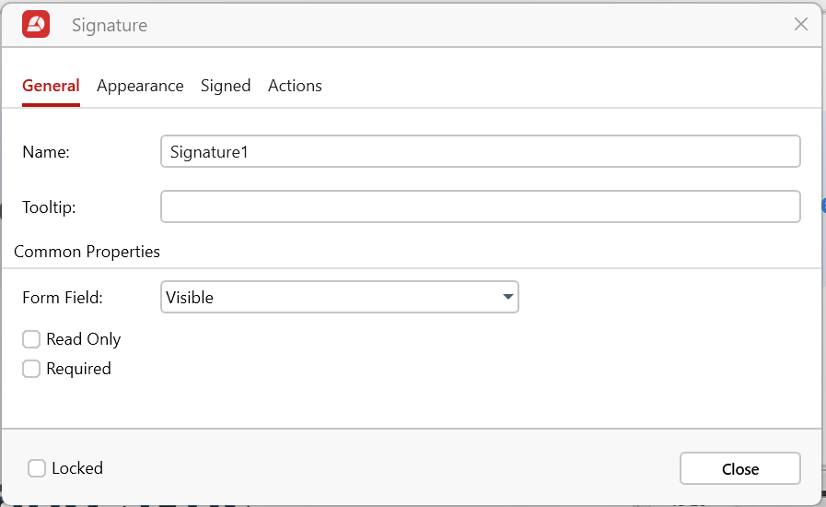This screenshot has height=507, width=826.
Task: Click the "Required" label text
Action: coord(78,369)
